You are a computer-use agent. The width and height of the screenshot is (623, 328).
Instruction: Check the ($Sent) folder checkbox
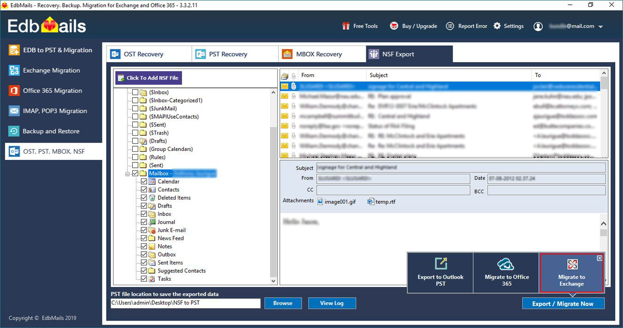(135, 125)
